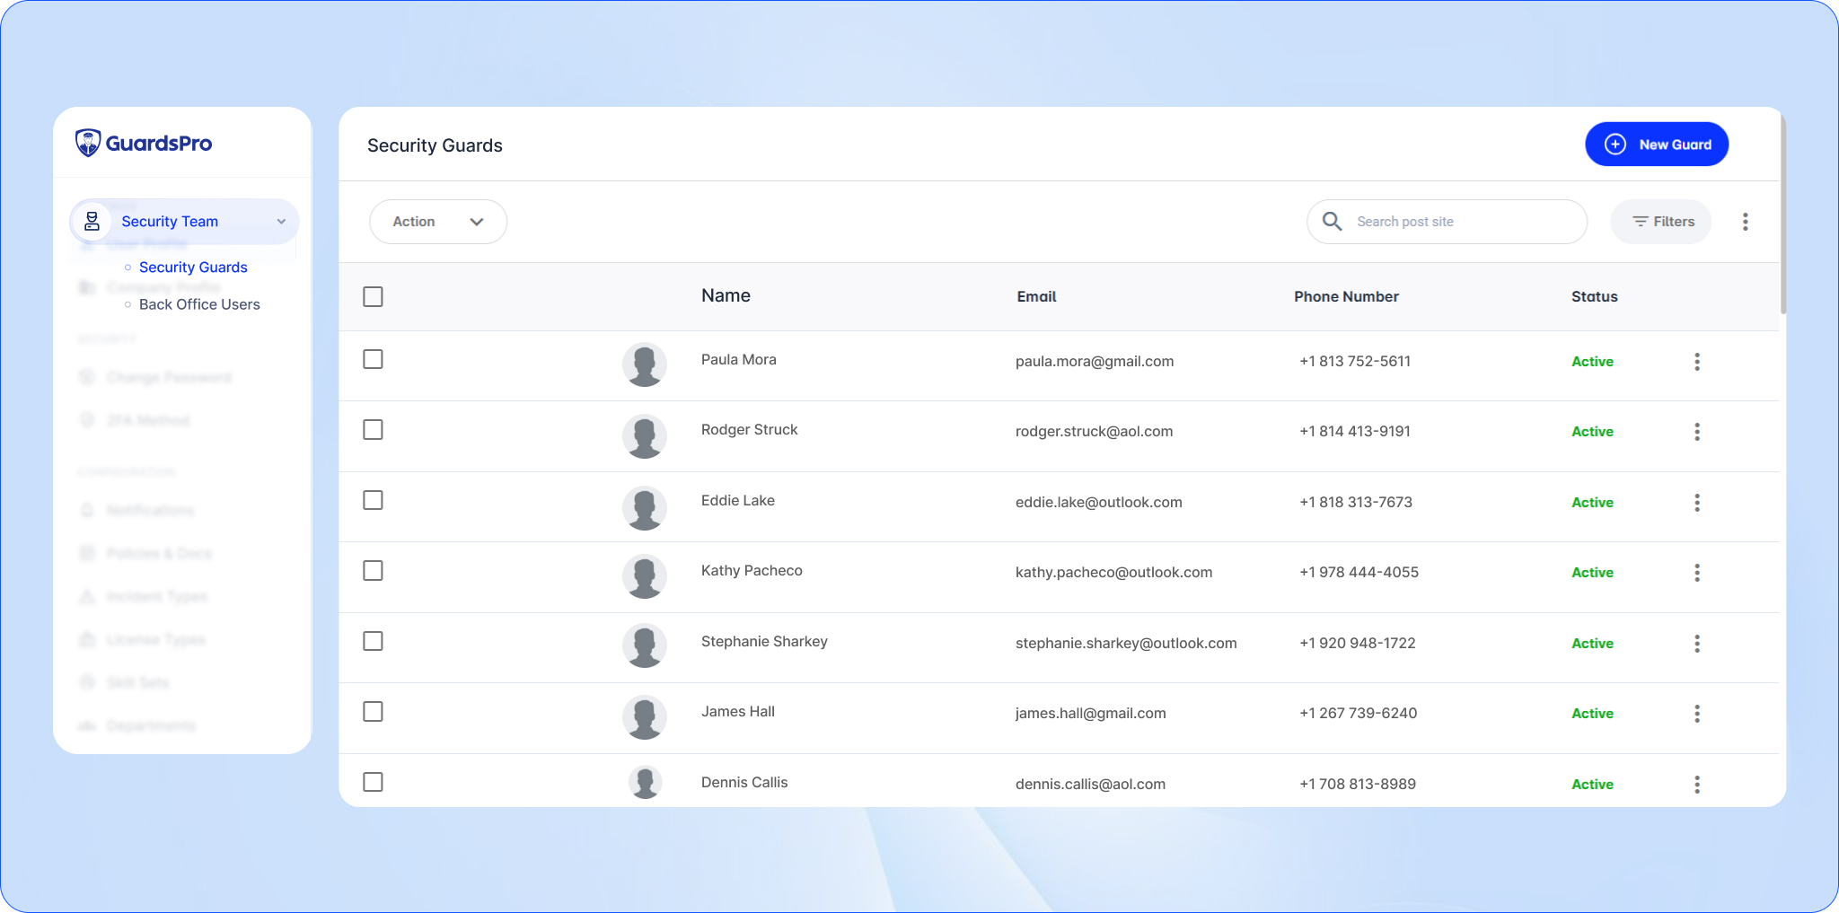Click email kathy.pacheco@outlook.com
Screen dimensions: 1839x913
1113,572
